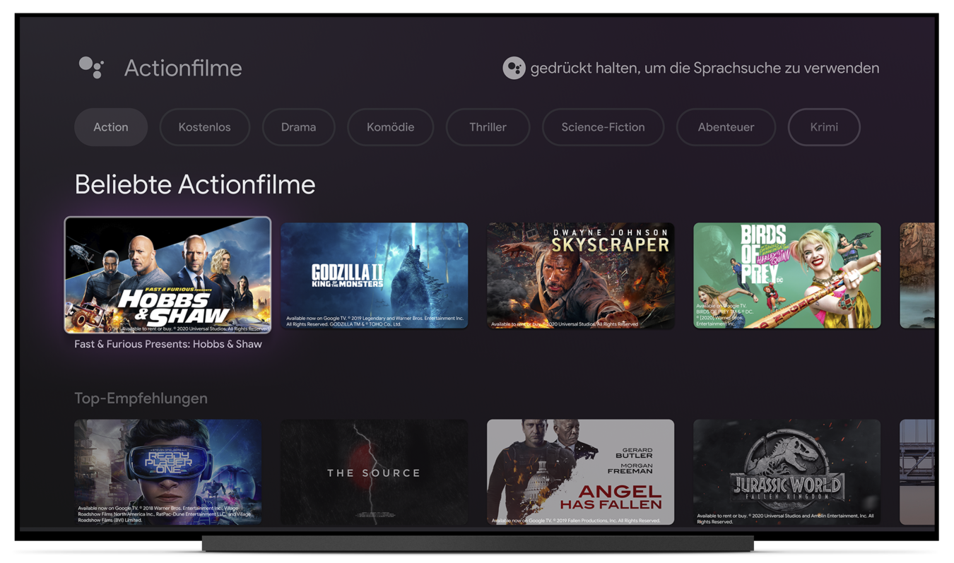Select the Kostenlos filter chip

click(x=205, y=127)
